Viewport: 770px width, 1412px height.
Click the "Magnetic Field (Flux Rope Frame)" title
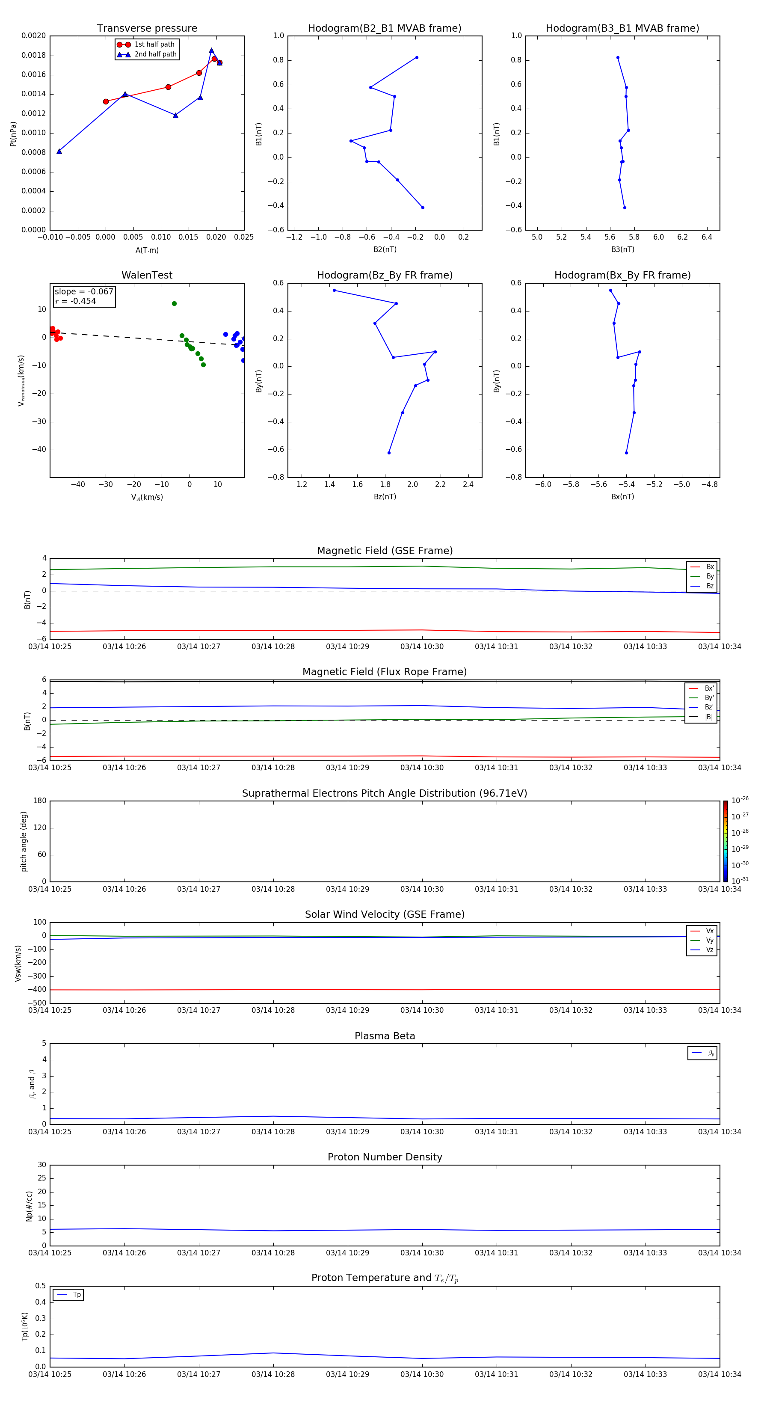(x=385, y=672)
